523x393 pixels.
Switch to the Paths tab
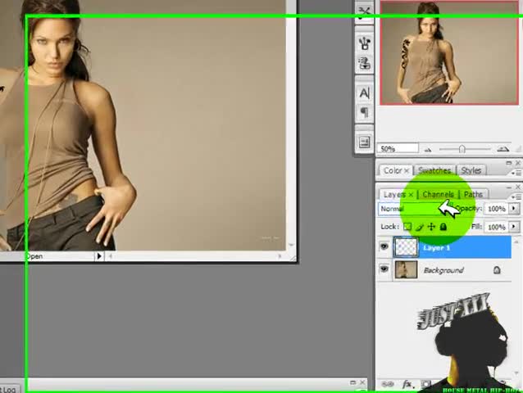(x=473, y=194)
